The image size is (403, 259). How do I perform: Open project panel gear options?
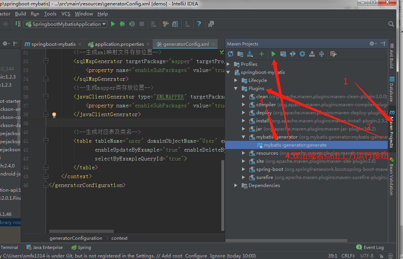click(x=6, y=43)
